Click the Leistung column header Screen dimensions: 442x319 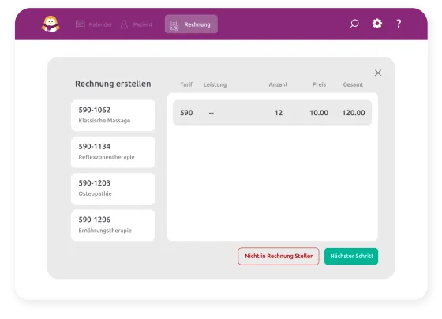pos(215,84)
